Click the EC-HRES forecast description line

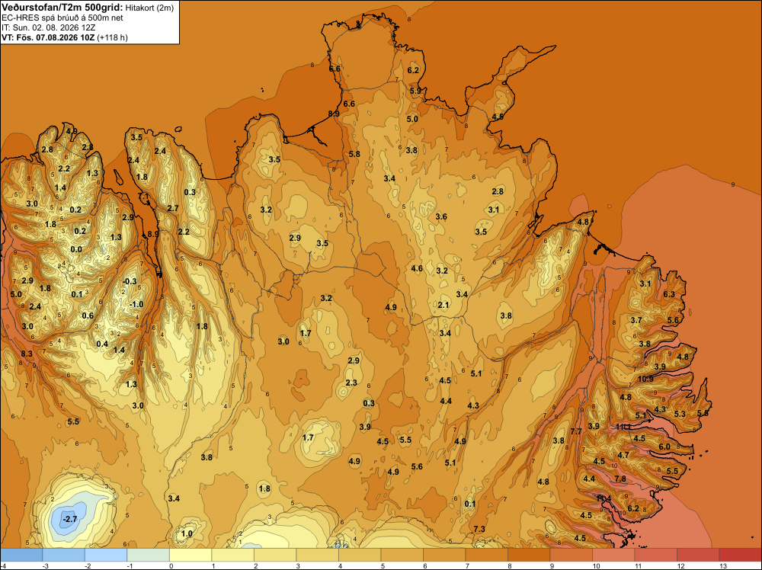click(x=62, y=18)
